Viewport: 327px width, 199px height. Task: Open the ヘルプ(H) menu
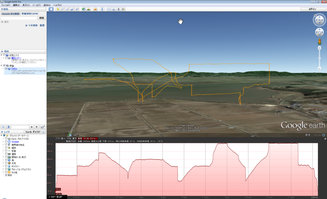click(57, 5)
